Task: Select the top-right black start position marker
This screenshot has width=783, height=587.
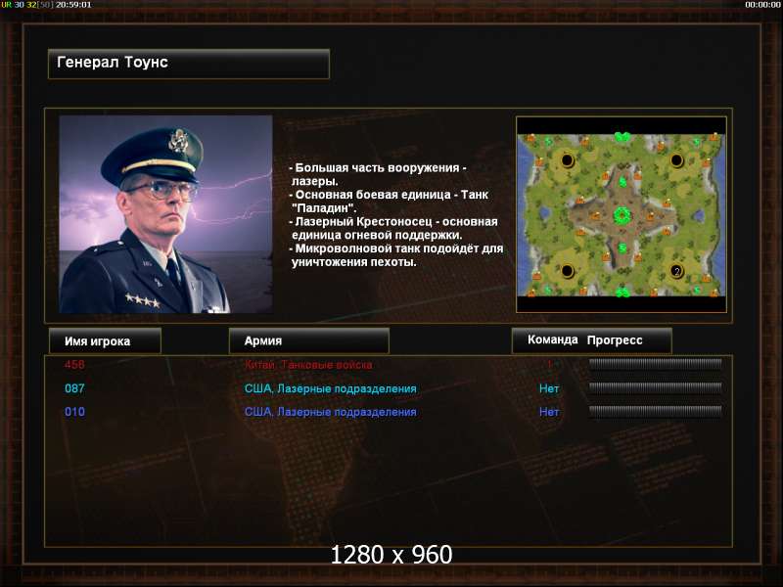Action: pyautogui.click(x=676, y=160)
